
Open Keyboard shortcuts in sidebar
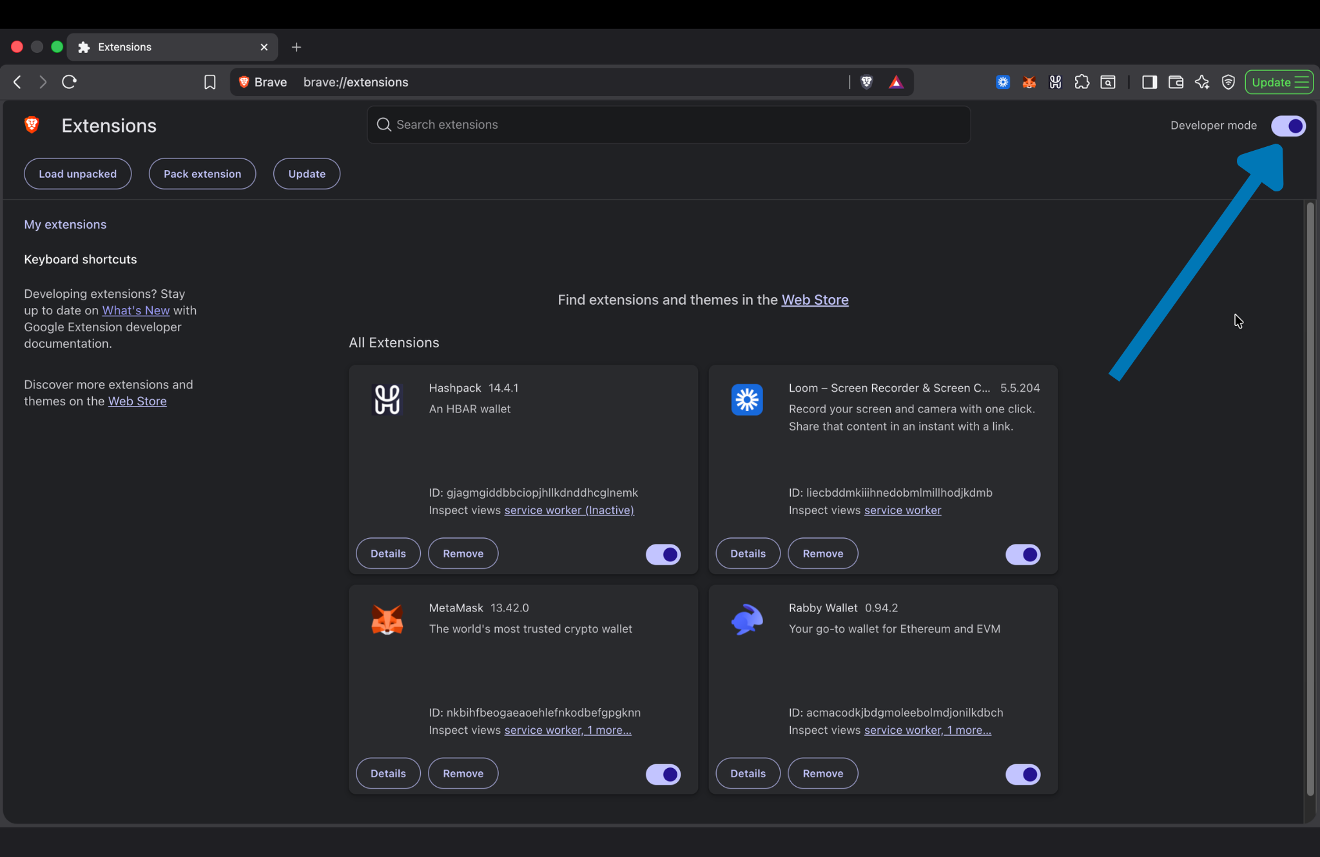[81, 259]
